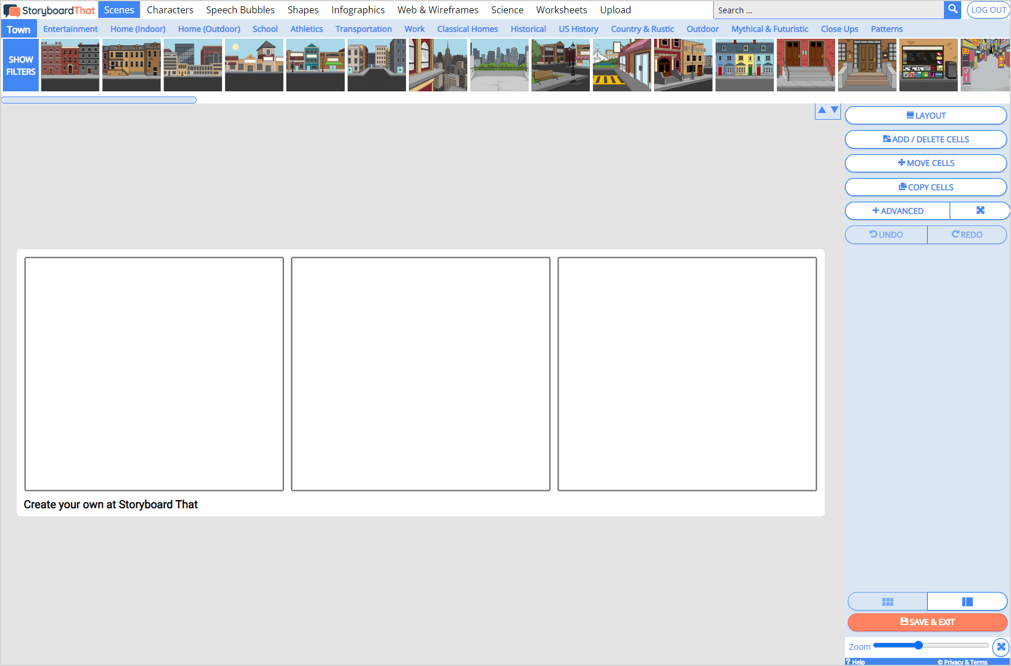The width and height of the screenshot is (1011, 666).
Task: Select the Work category
Action: click(x=415, y=29)
